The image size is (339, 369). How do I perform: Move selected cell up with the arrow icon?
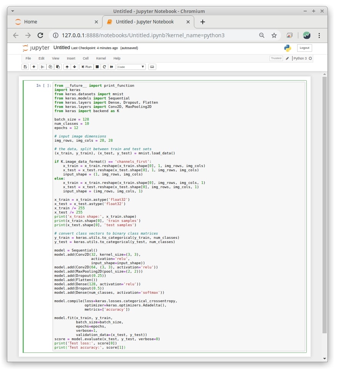point(67,67)
